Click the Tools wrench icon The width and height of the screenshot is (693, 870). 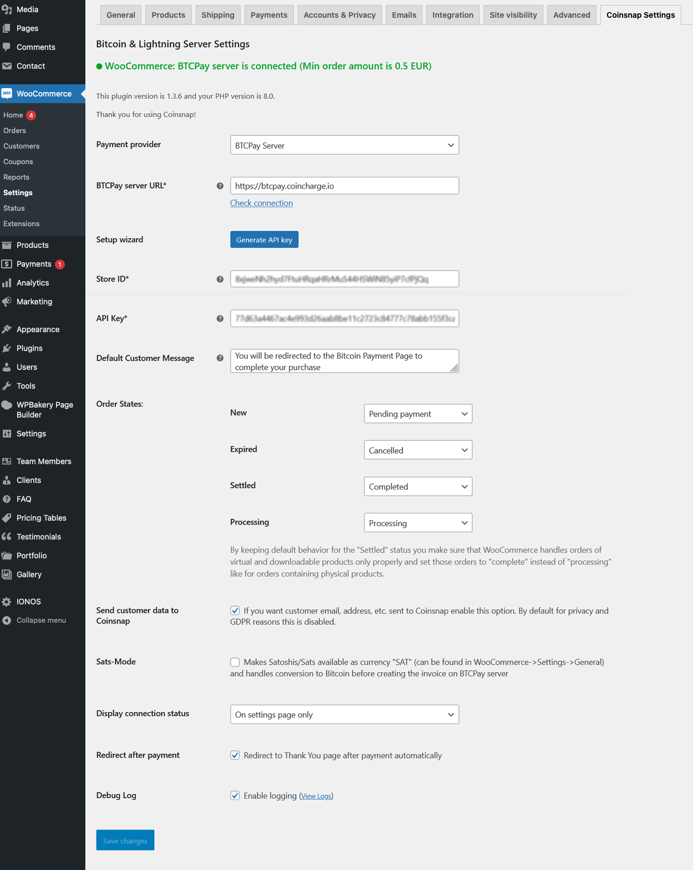click(x=7, y=386)
